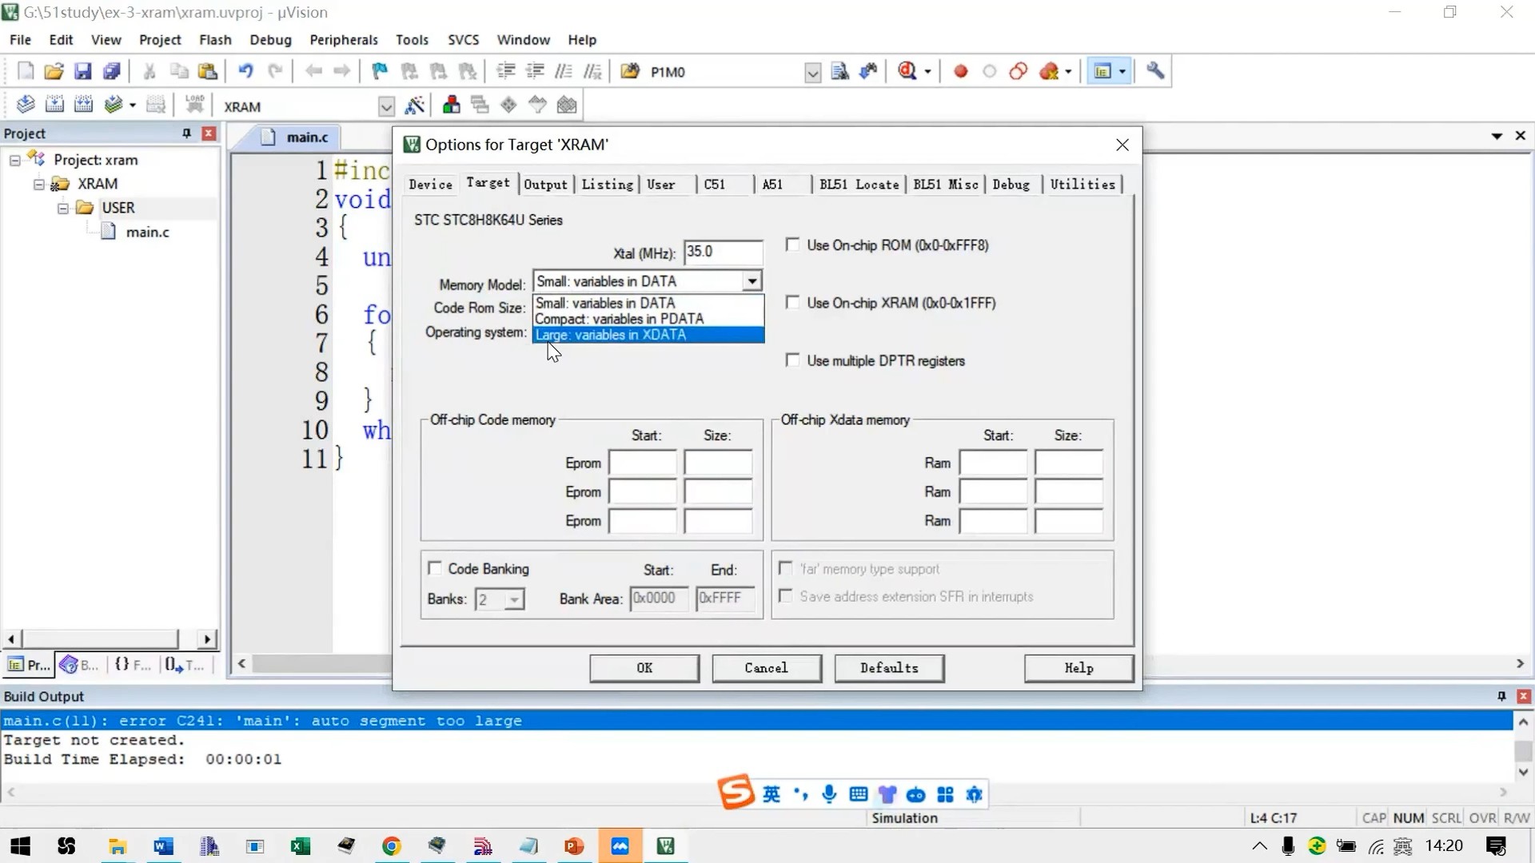Click the Save All toolbar icon

111,72
